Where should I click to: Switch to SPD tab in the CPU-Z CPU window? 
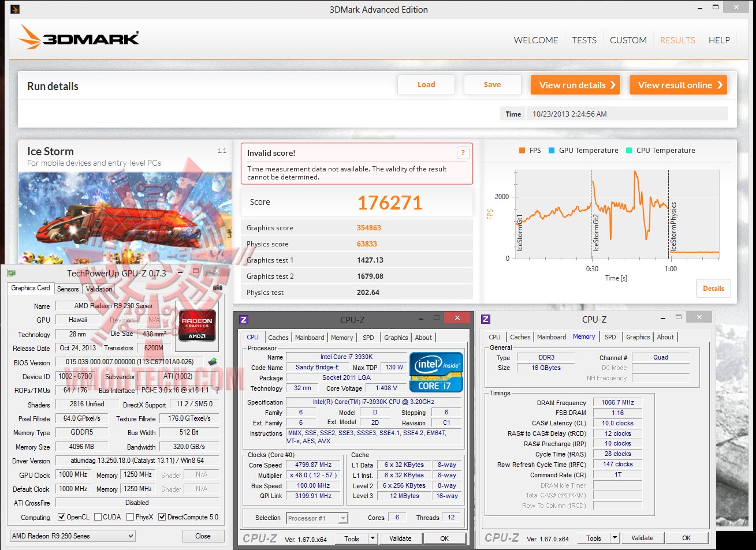(368, 338)
